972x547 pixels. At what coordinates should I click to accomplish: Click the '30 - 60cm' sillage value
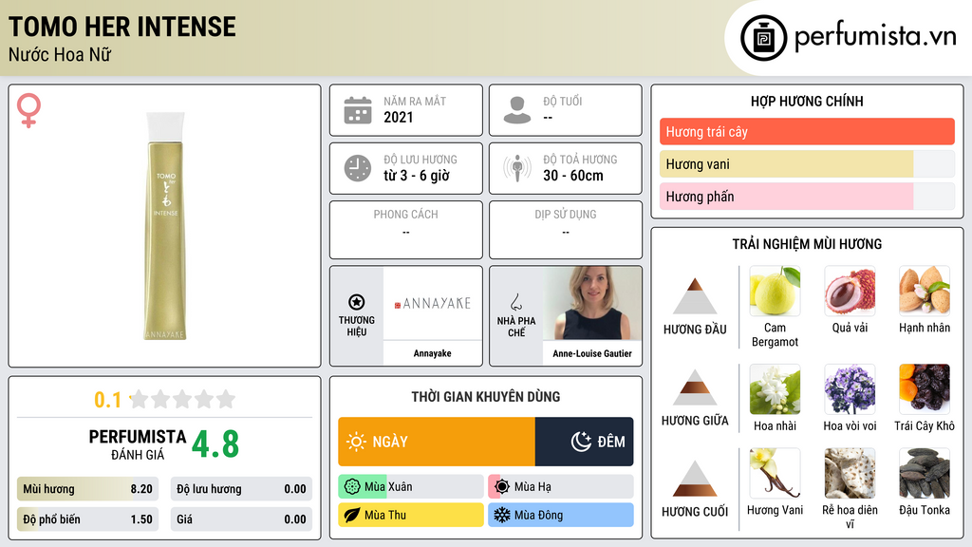(572, 176)
